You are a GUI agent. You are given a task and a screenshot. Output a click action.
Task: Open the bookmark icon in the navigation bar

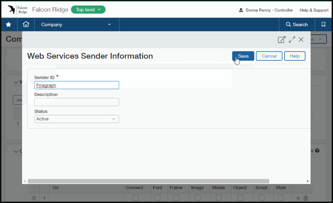[323, 24]
